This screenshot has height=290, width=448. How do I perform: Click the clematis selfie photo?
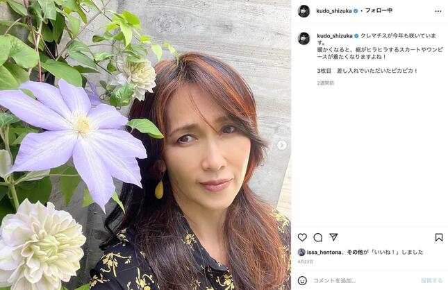tap(145, 145)
